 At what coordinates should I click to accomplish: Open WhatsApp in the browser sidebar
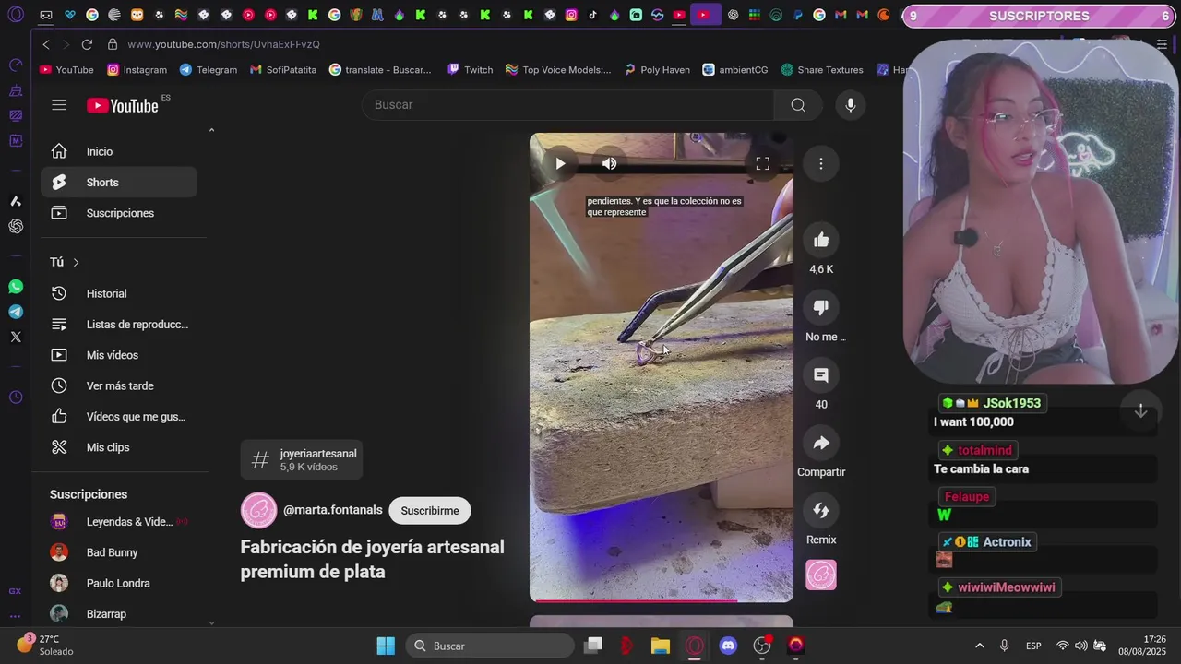[16, 287]
